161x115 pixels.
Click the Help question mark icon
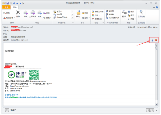click(158, 7)
